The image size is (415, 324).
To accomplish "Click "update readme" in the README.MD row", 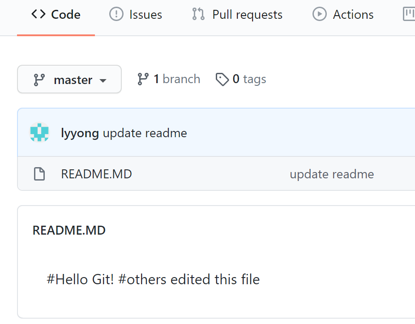I will point(332,174).
